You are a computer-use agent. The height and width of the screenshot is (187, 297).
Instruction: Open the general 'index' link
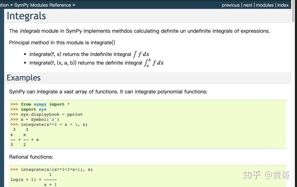click(283, 5)
